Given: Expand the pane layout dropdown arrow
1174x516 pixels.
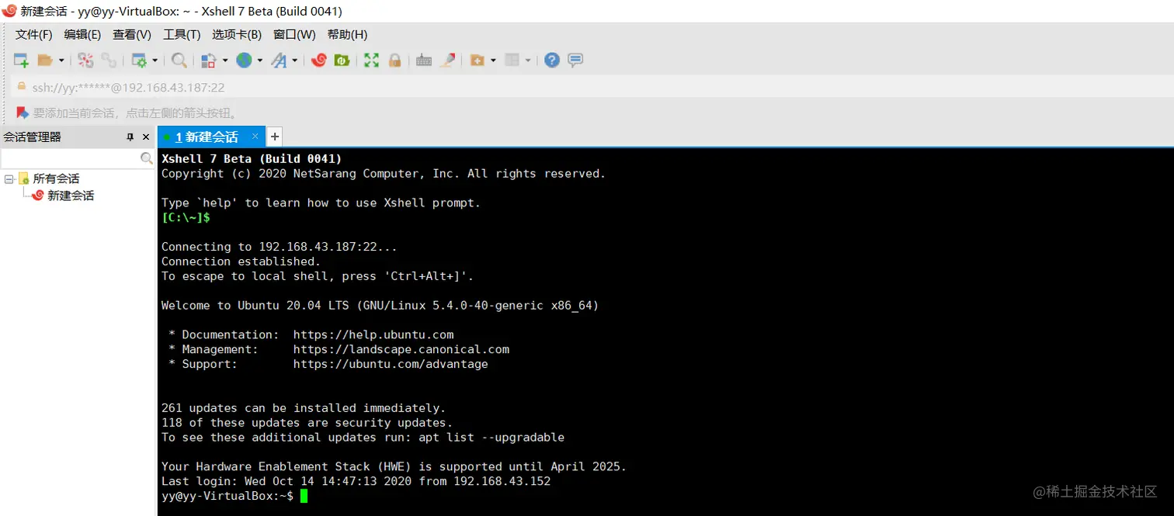Looking at the screenshot, I should [528, 60].
